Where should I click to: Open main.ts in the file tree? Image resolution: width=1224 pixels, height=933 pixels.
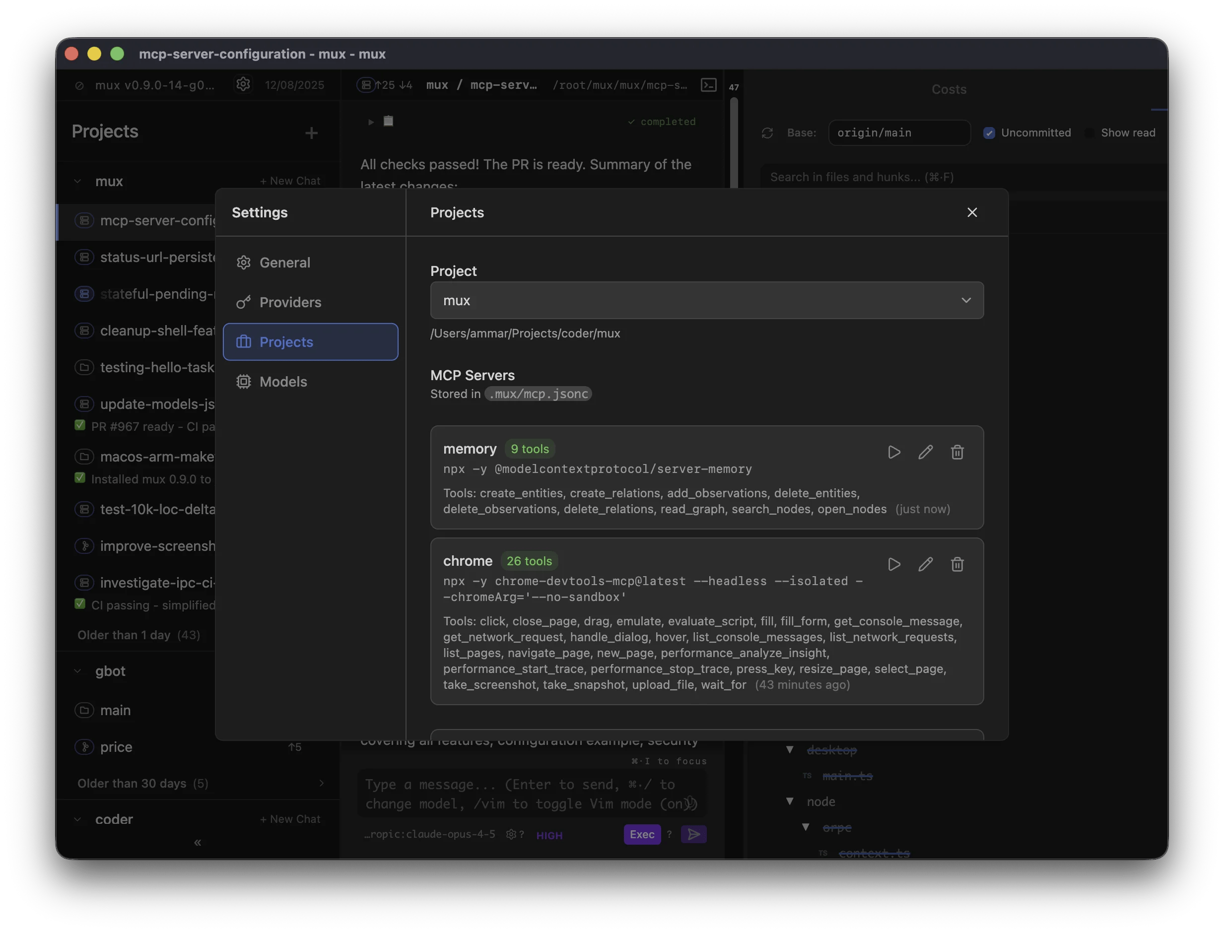(x=847, y=776)
